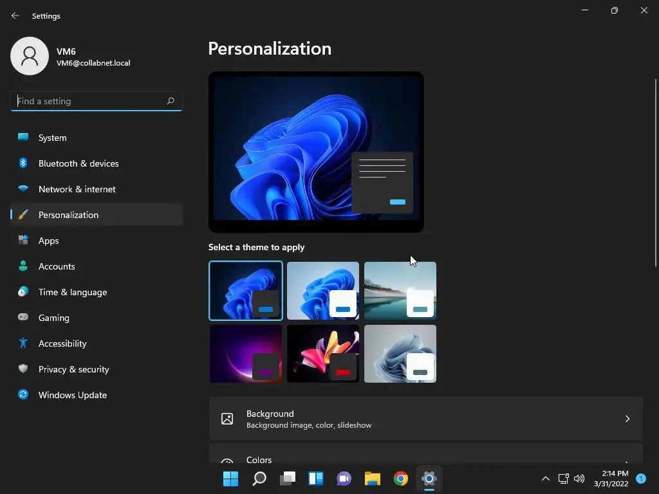This screenshot has height=494, width=659.
Task: Open File Explorer from the taskbar
Action: 373,479
